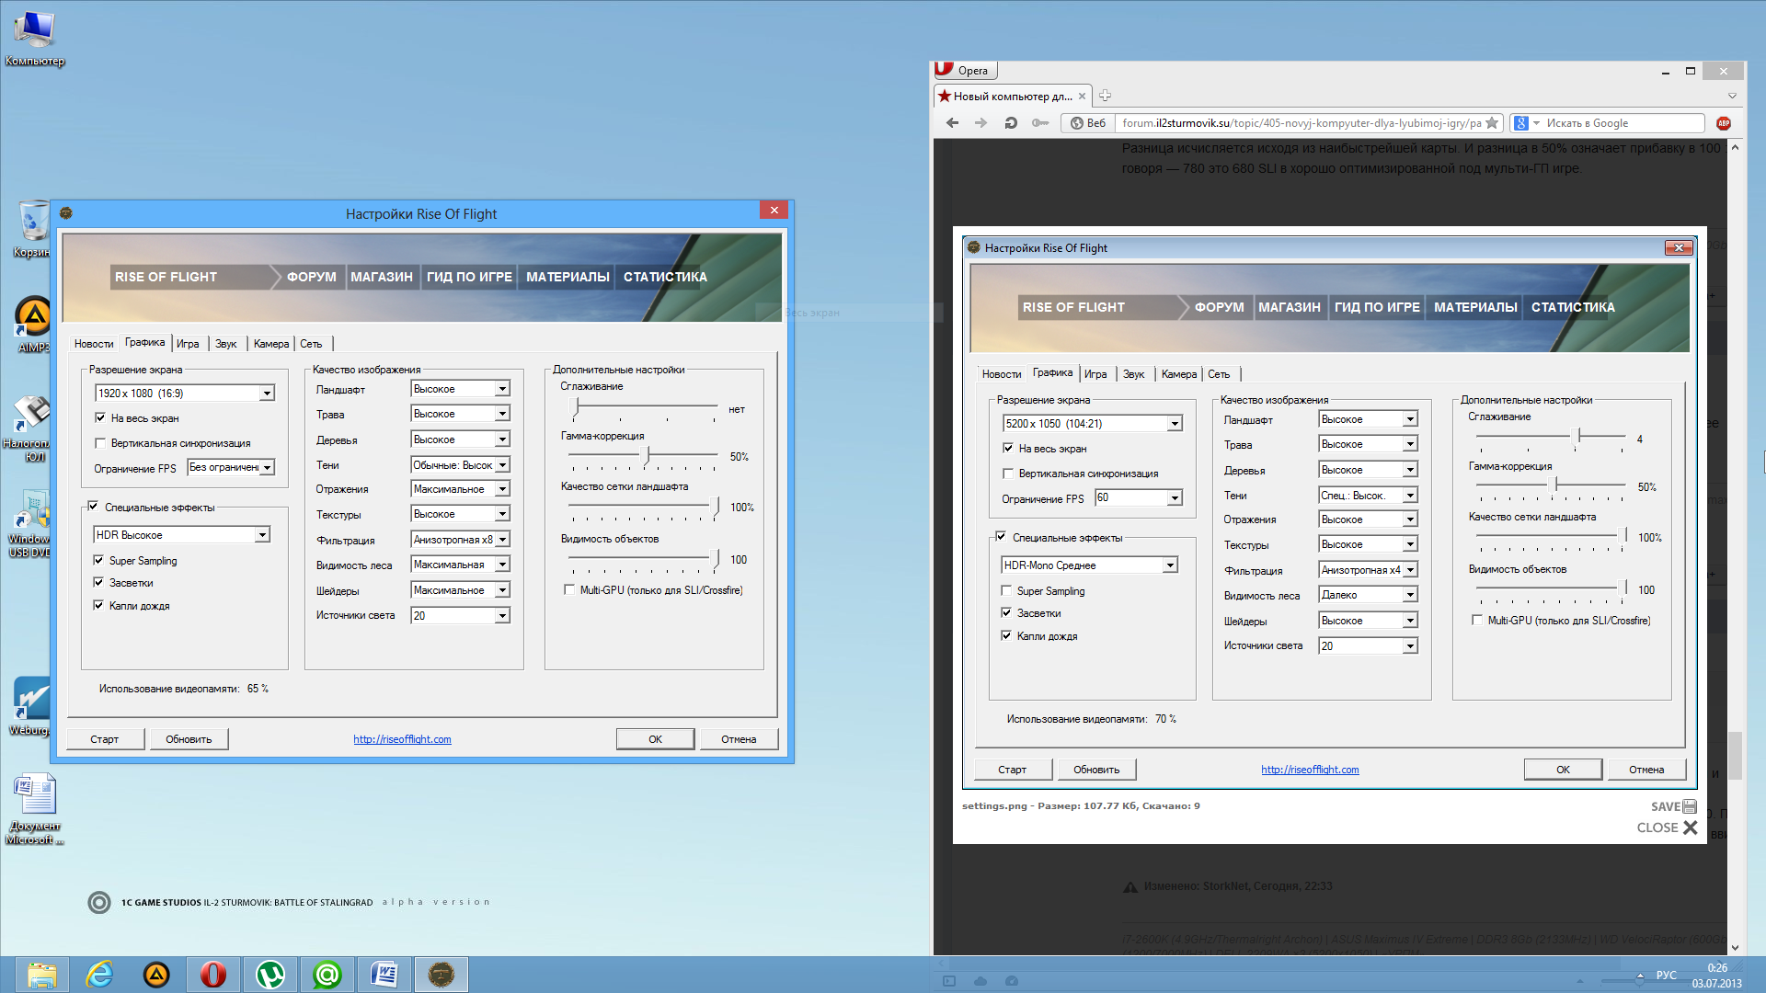Open the Weburg desktop shortcut
Viewport: 1766px width, 993px height.
pyautogui.click(x=30, y=706)
